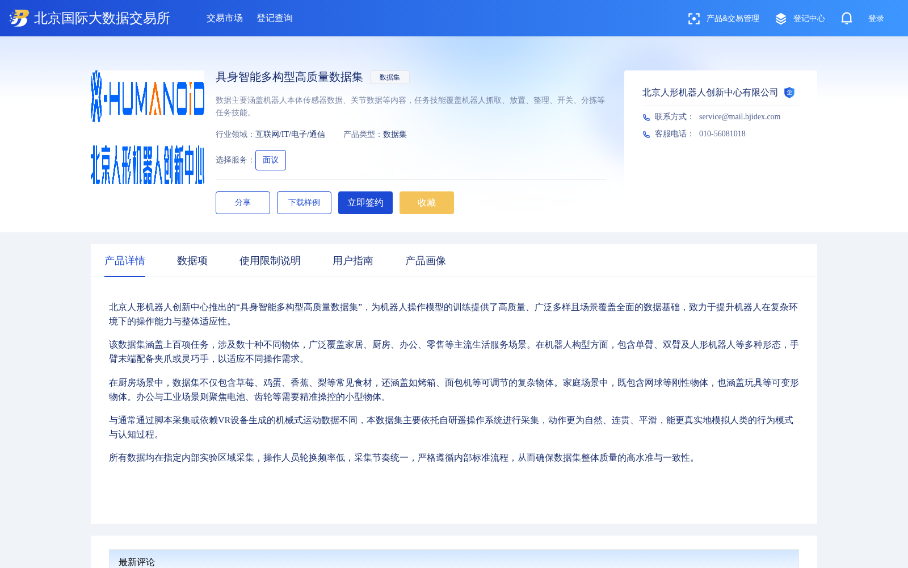The image size is (908, 568).
Task: Switch to the 产品画像 tab
Action: coord(426,261)
